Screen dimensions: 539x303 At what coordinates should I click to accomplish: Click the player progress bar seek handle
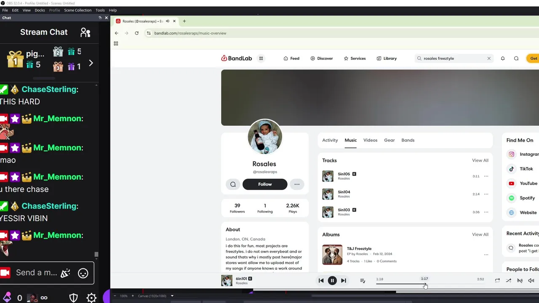pyautogui.click(x=424, y=284)
